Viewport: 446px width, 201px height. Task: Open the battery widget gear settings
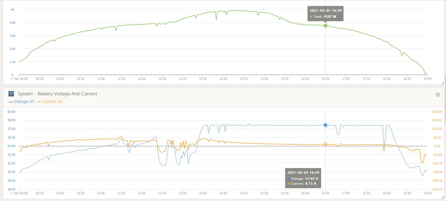[x=438, y=95]
